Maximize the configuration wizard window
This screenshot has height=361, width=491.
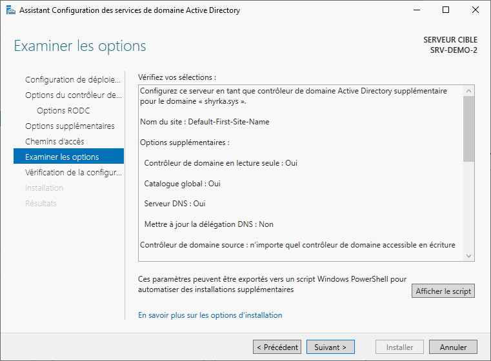(x=446, y=10)
